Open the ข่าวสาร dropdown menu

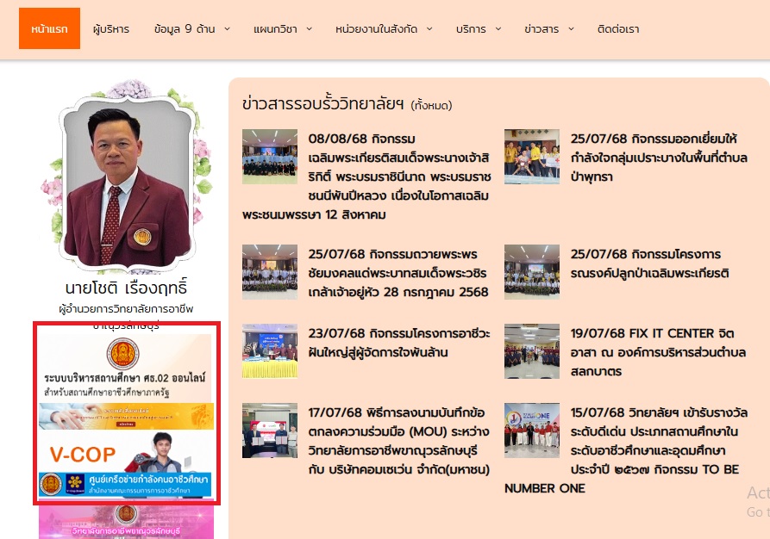pos(548,28)
